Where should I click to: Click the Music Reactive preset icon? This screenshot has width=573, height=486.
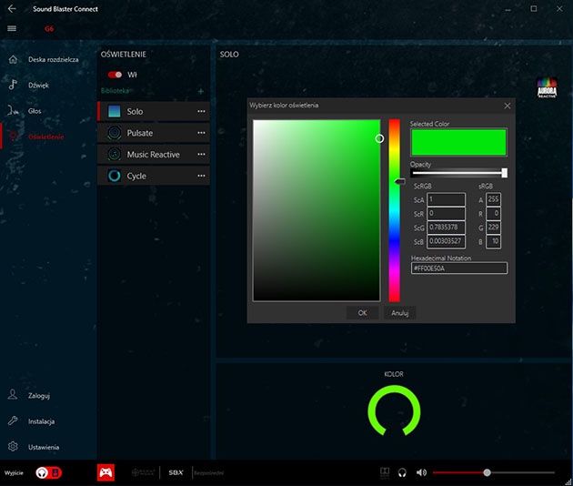(115, 155)
